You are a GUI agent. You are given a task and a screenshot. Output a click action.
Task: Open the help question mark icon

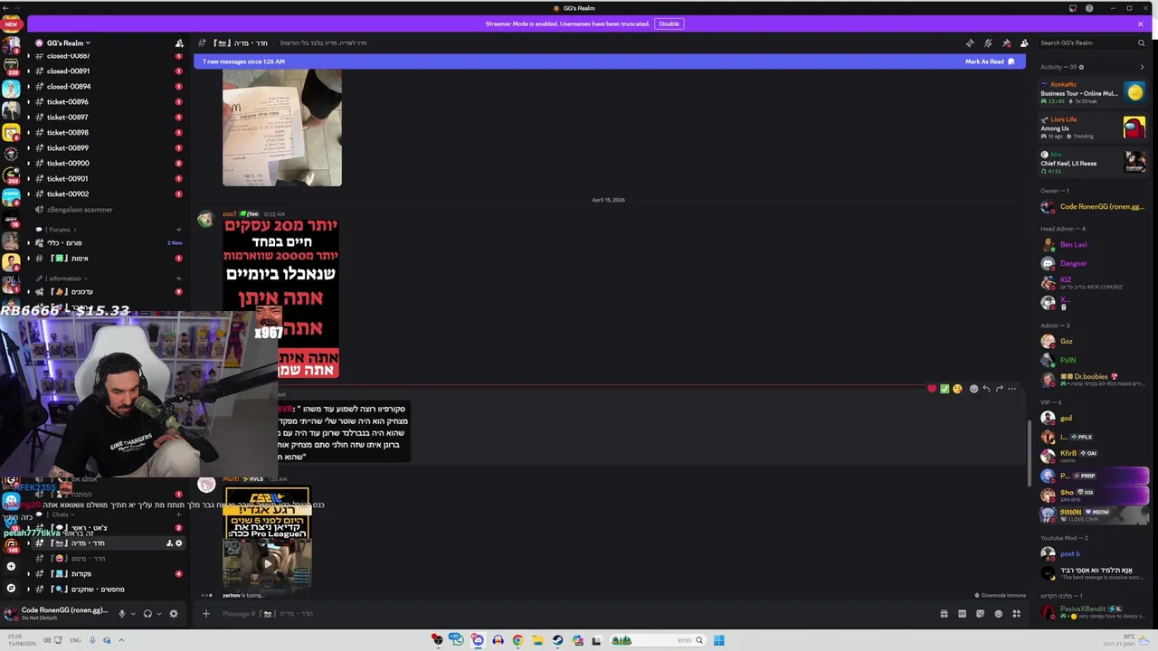(x=1089, y=8)
